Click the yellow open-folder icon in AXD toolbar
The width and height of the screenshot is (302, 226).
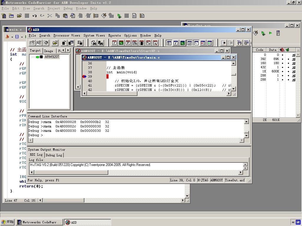tap(55, 43)
